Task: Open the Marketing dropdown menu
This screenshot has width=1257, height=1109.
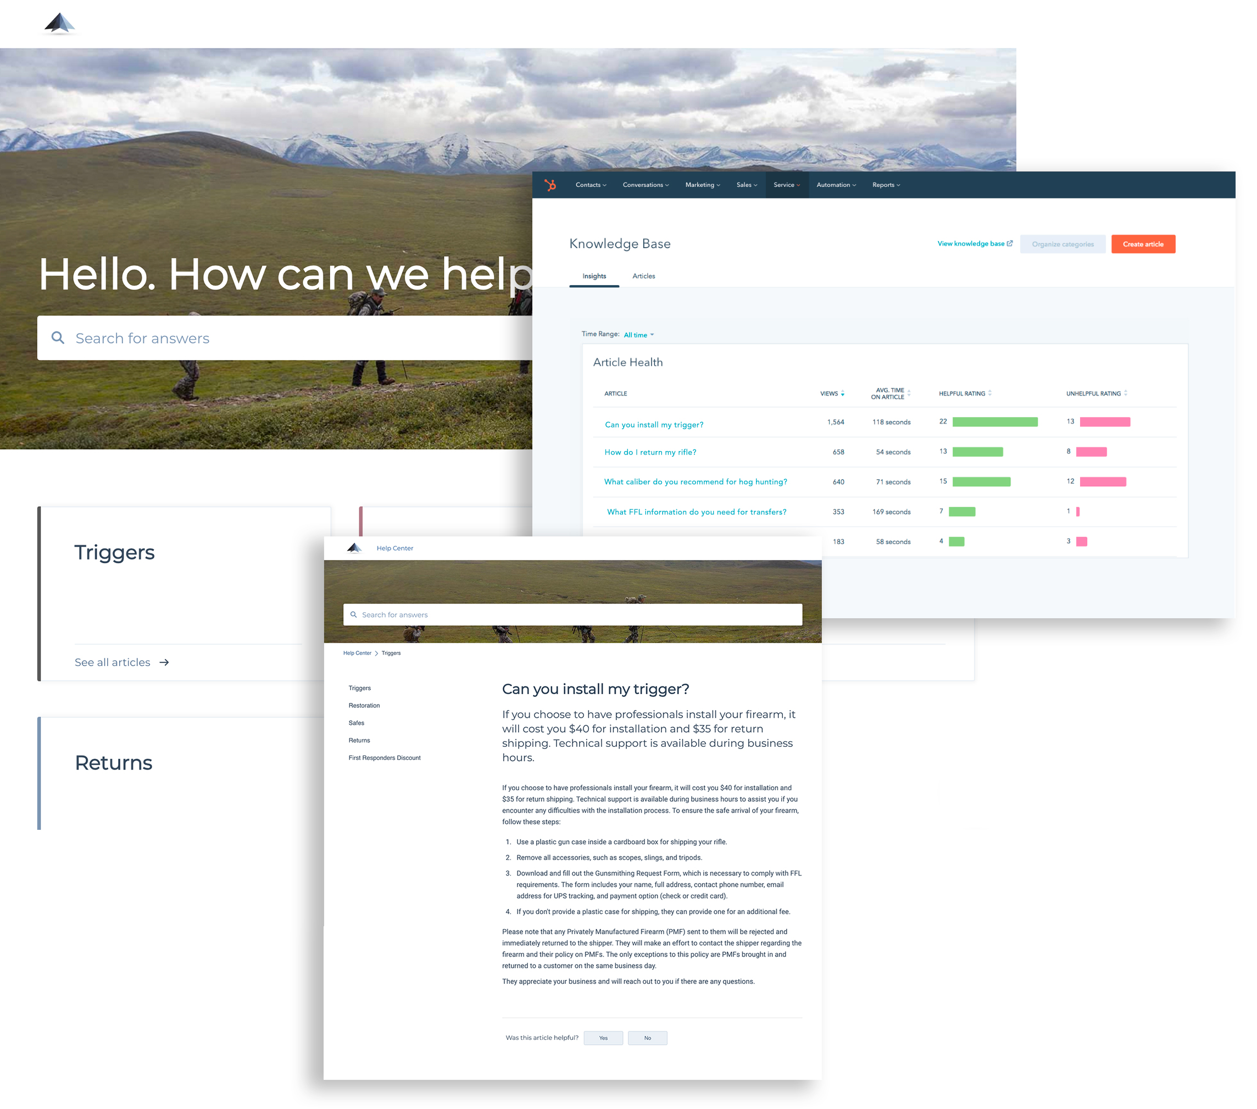Action: coord(700,184)
